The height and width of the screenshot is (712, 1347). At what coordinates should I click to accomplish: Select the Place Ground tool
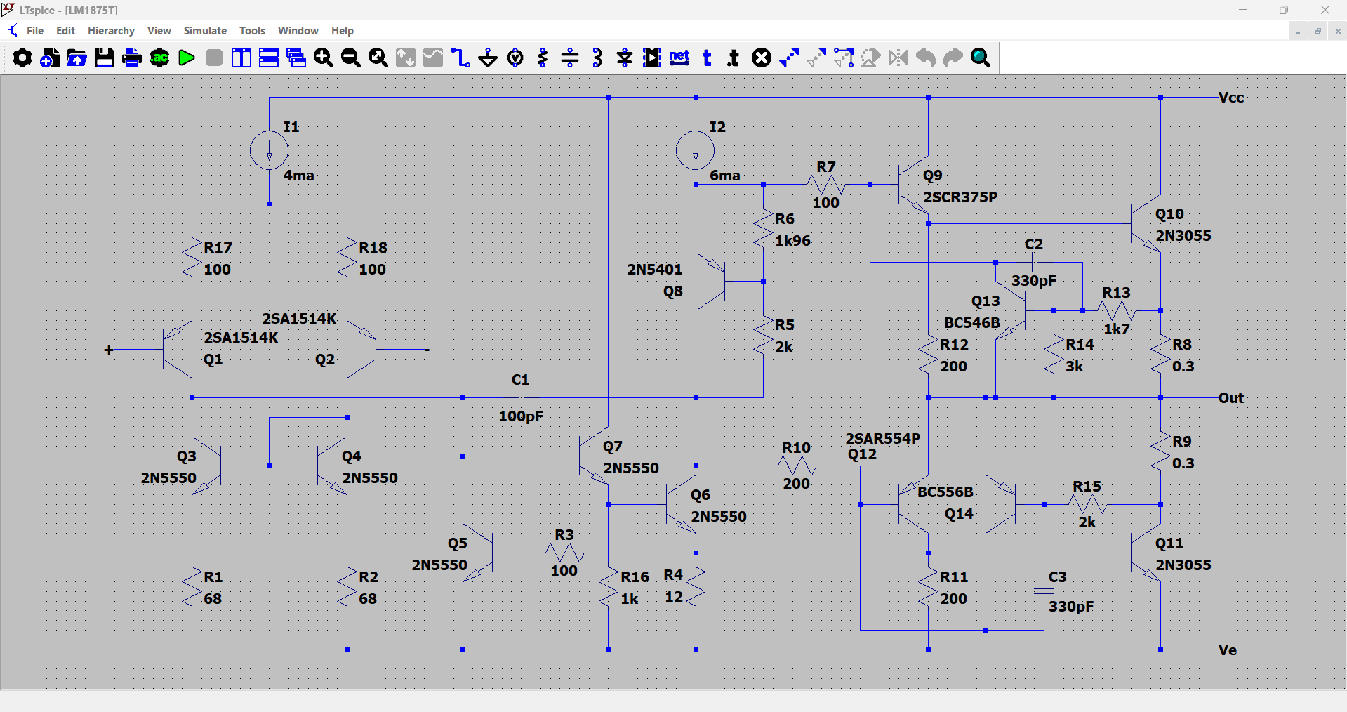pos(488,58)
